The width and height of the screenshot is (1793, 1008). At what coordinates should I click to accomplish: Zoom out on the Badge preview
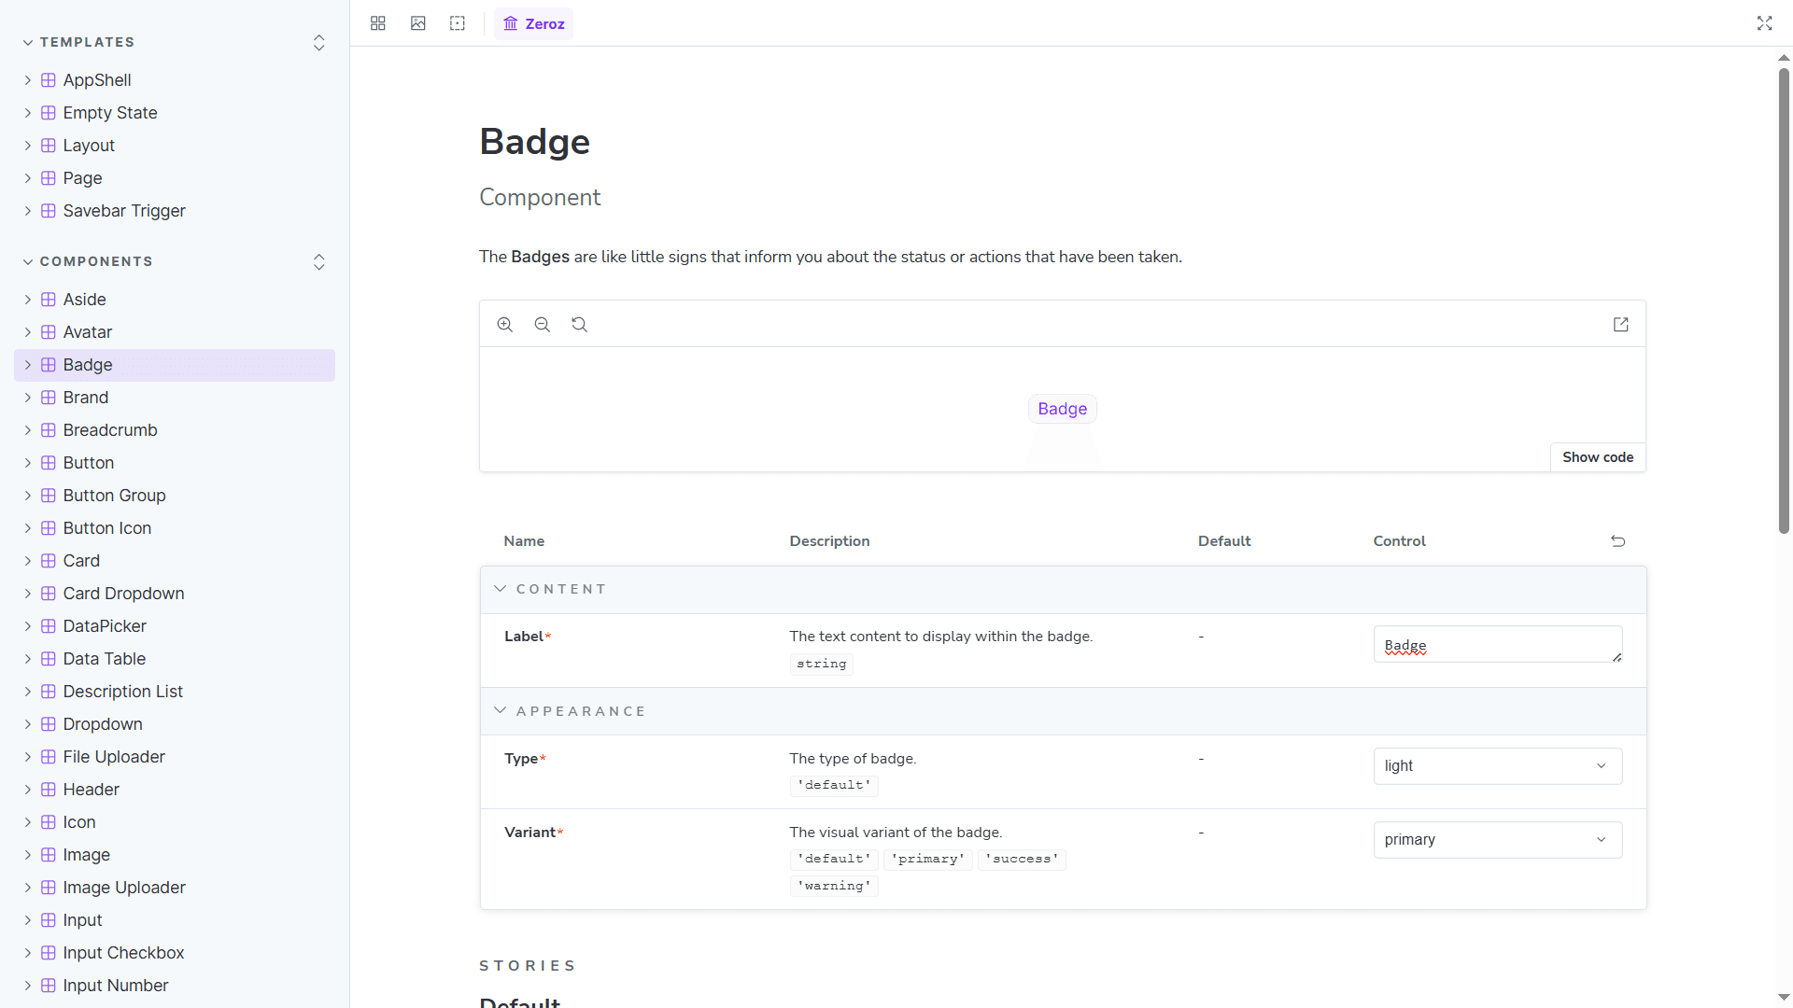pos(543,325)
